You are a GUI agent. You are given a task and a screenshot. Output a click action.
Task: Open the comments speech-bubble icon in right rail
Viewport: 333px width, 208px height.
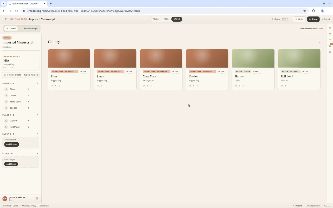point(330,28)
